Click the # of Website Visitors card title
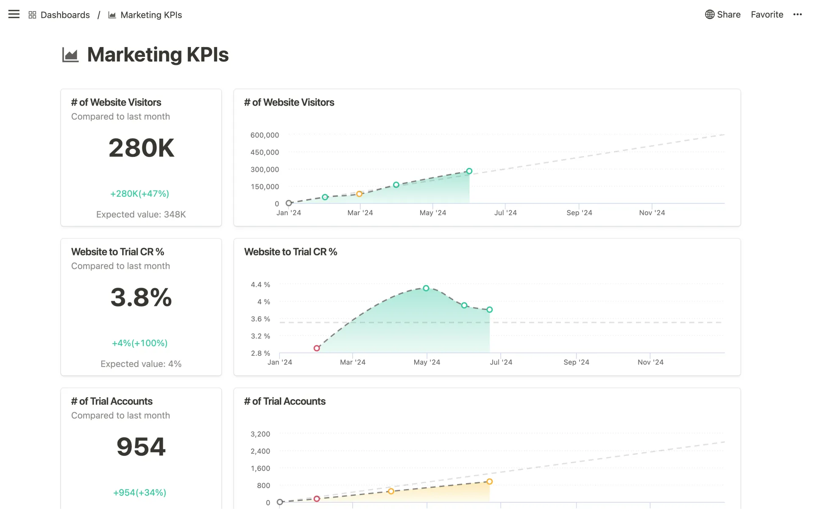The width and height of the screenshot is (814, 509). tap(116, 102)
